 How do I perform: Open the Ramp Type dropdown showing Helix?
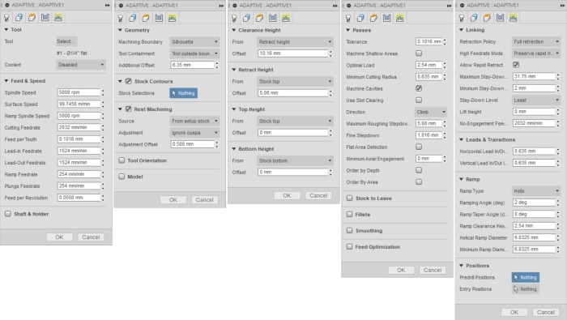(x=536, y=191)
